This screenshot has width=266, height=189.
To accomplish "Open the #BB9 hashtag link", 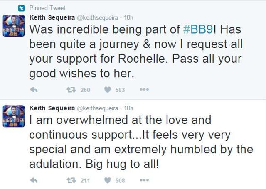I will coord(198,29).
